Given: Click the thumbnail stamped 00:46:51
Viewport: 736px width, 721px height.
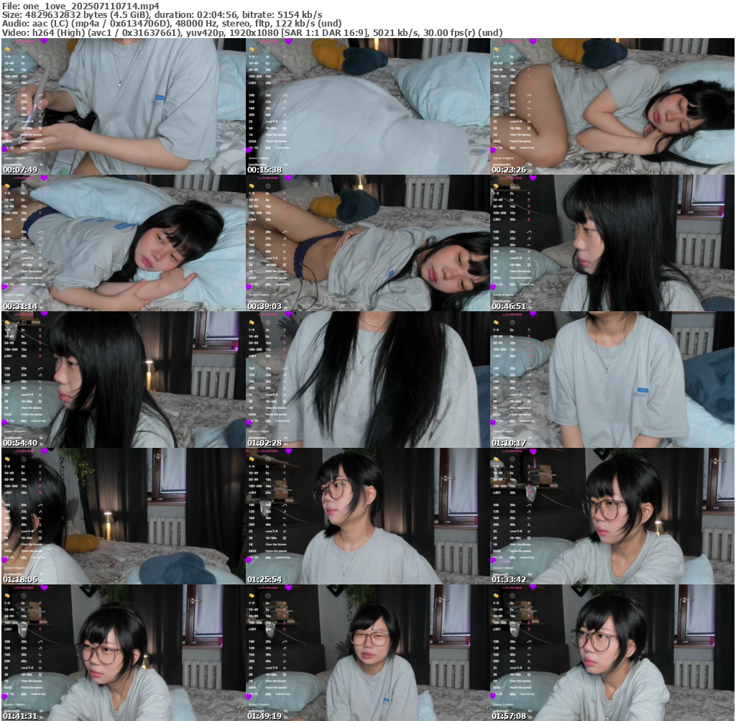Looking at the screenshot, I should (612, 243).
